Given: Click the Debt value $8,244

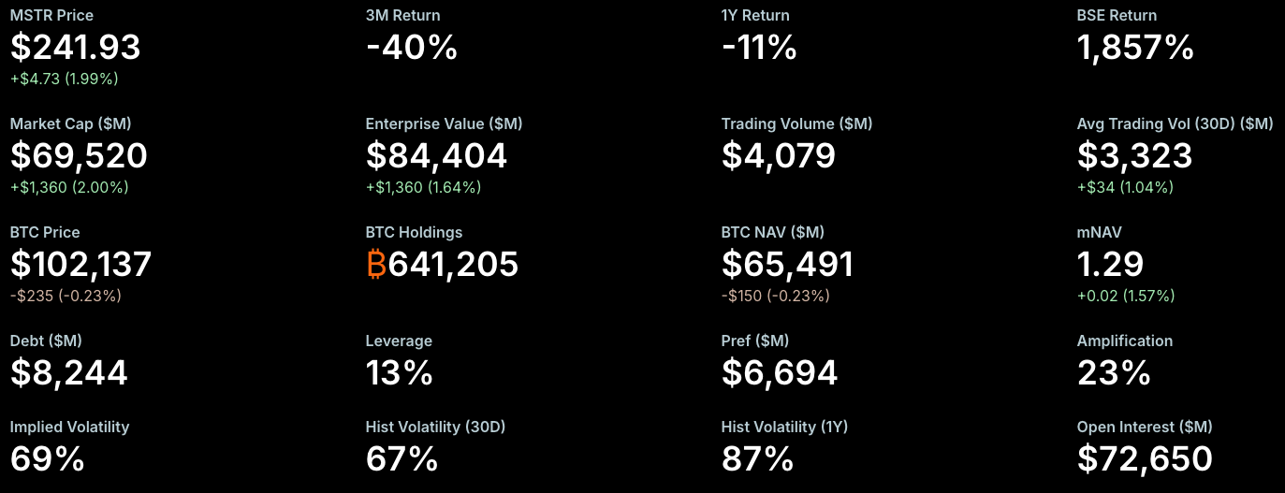Looking at the screenshot, I should click(x=68, y=373).
